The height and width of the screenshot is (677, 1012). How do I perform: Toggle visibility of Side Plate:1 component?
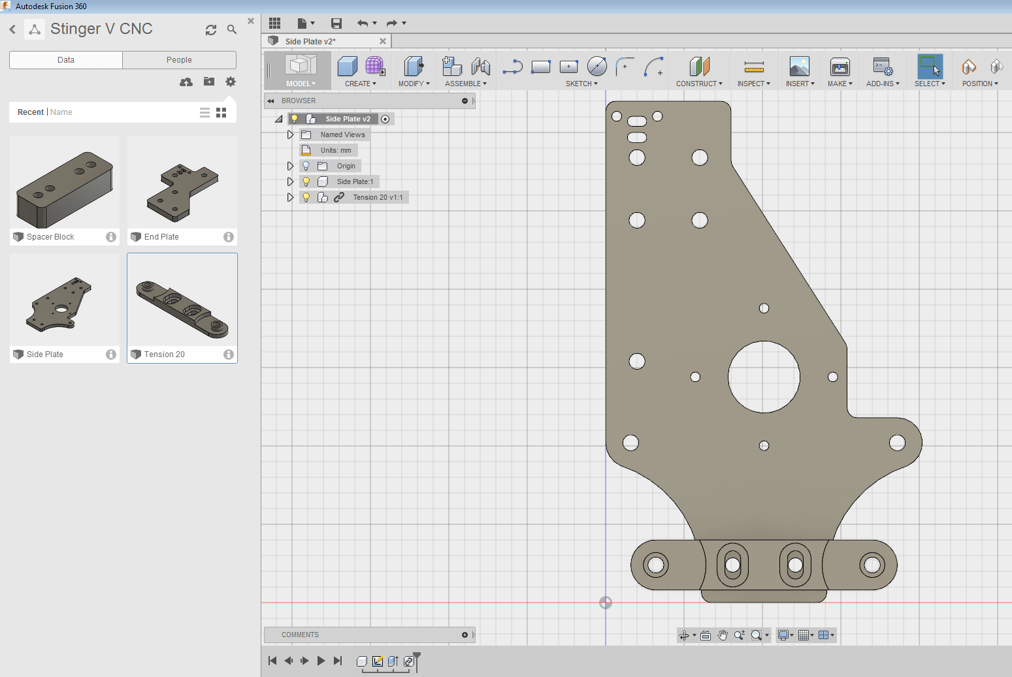click(x=306, y=181)
